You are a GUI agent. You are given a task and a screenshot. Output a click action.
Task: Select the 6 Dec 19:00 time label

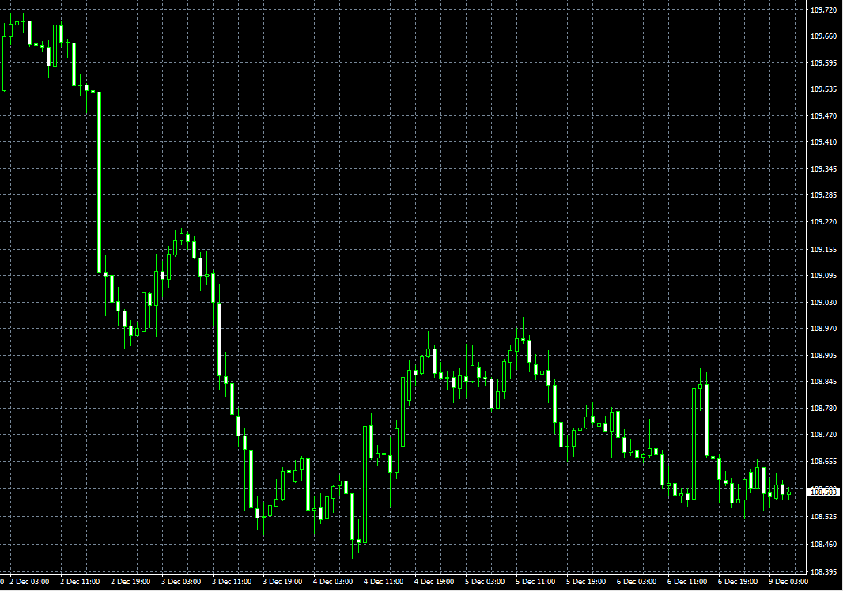click(x=738, y=582)
